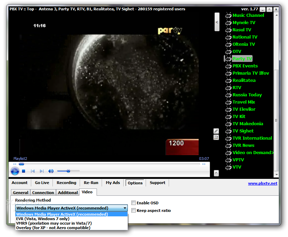This screenshot has width=288, height=237.
Task: Tune to National TV
Action: click(245, 37)
